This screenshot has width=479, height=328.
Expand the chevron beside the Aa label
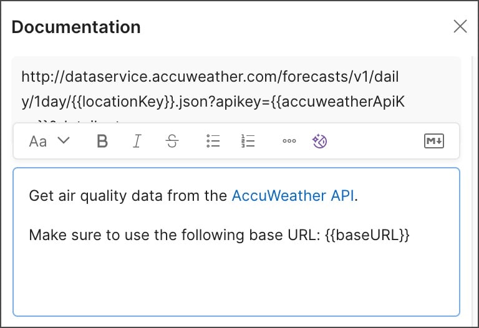63,141
